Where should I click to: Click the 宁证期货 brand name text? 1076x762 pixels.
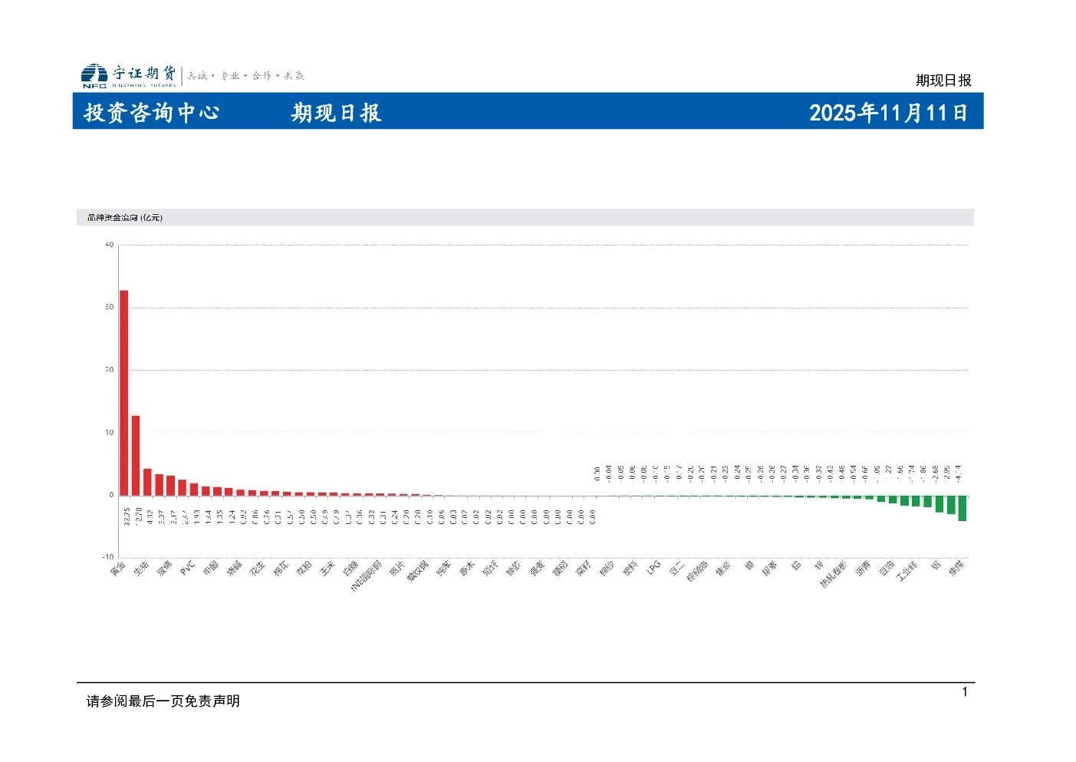144,73
